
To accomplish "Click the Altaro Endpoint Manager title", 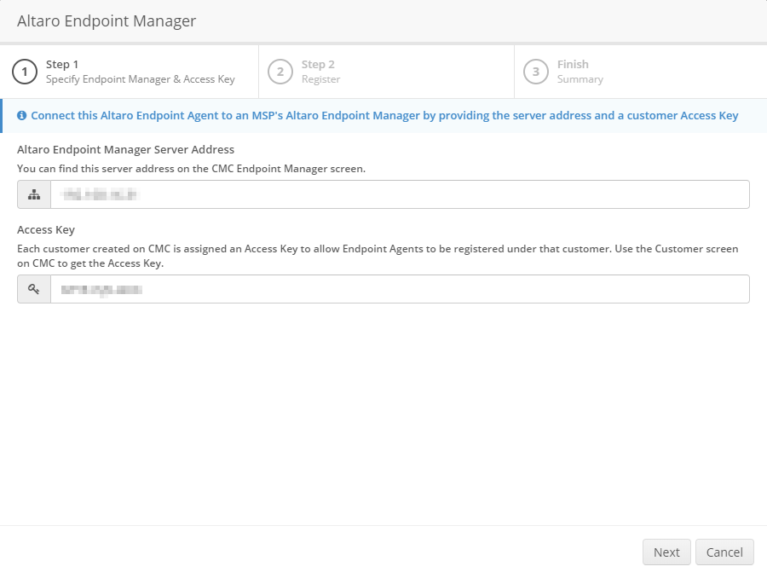I will point(107,21).
